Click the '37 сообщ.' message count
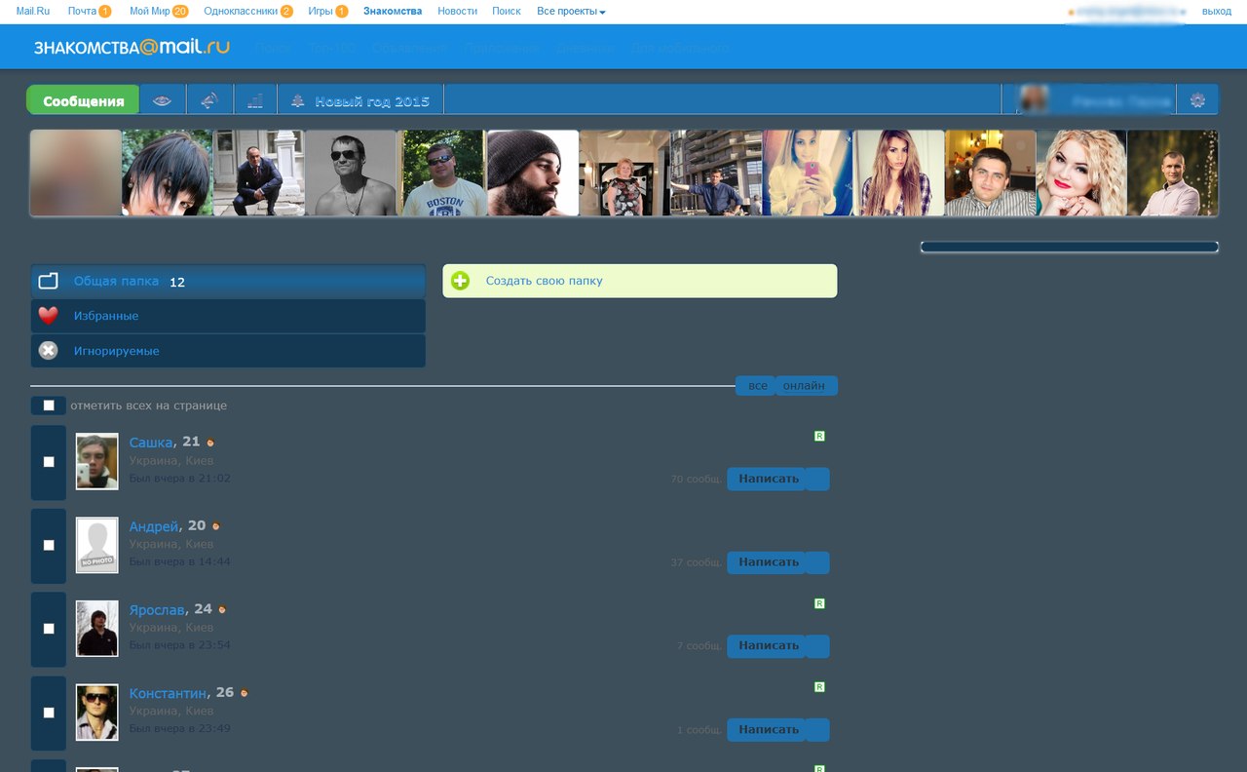Screen dimensions: 1247x772 697,563
